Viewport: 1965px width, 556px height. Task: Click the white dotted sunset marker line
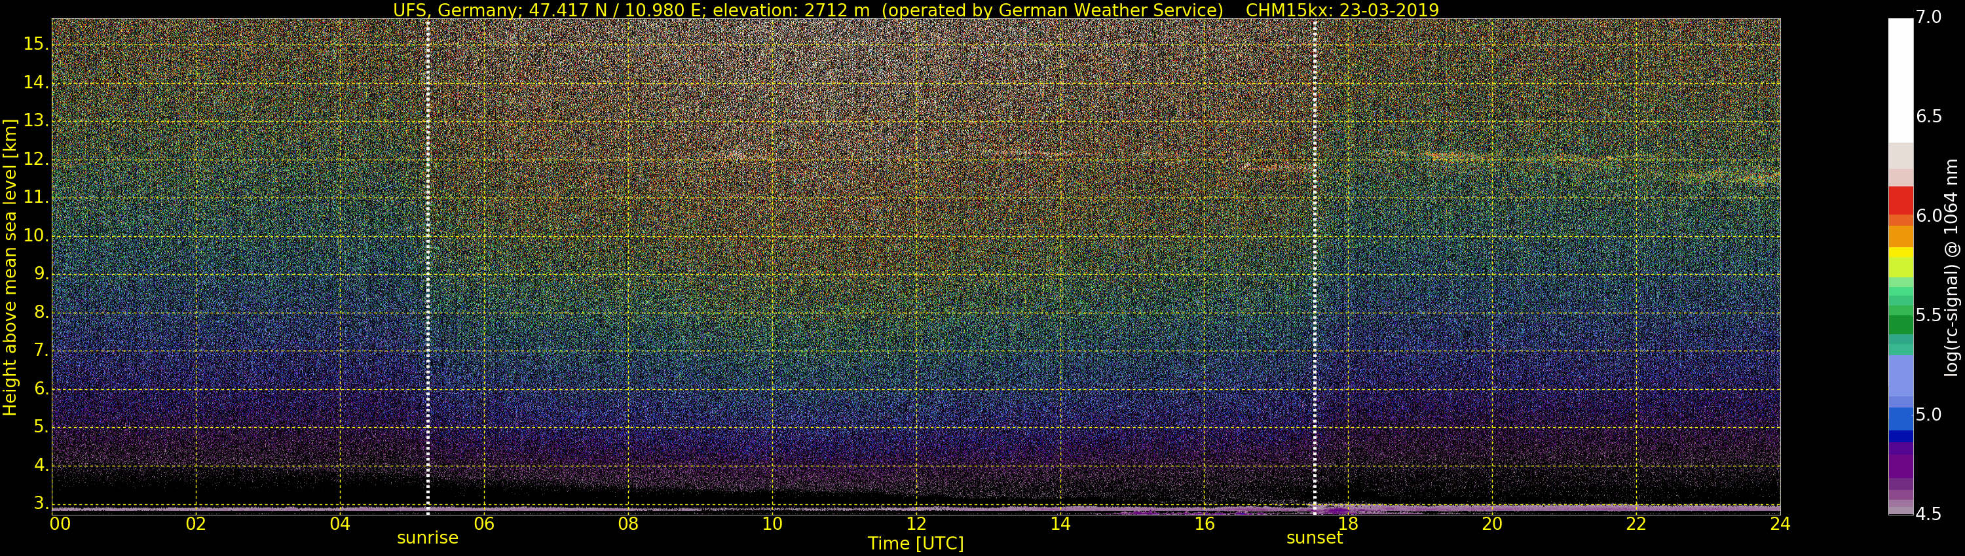pos(1315,267)
